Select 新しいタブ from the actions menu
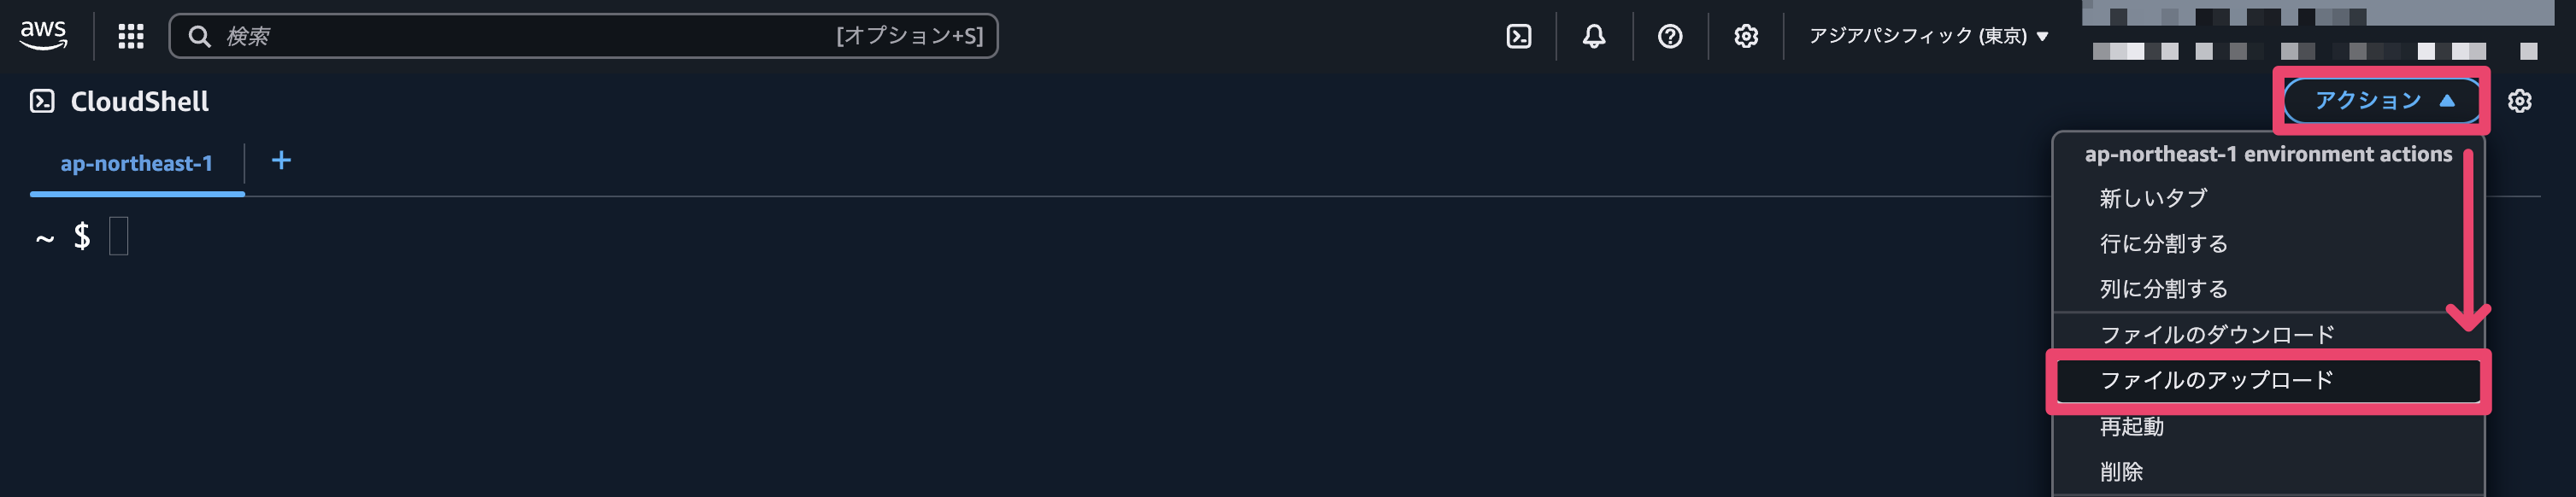The height and width of the screenshot is (497, 2576). pyautogui.click(x=2153, y=198)
